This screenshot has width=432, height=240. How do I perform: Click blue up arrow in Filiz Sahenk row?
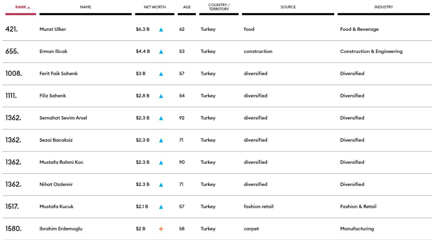click(x=161, y=96)
